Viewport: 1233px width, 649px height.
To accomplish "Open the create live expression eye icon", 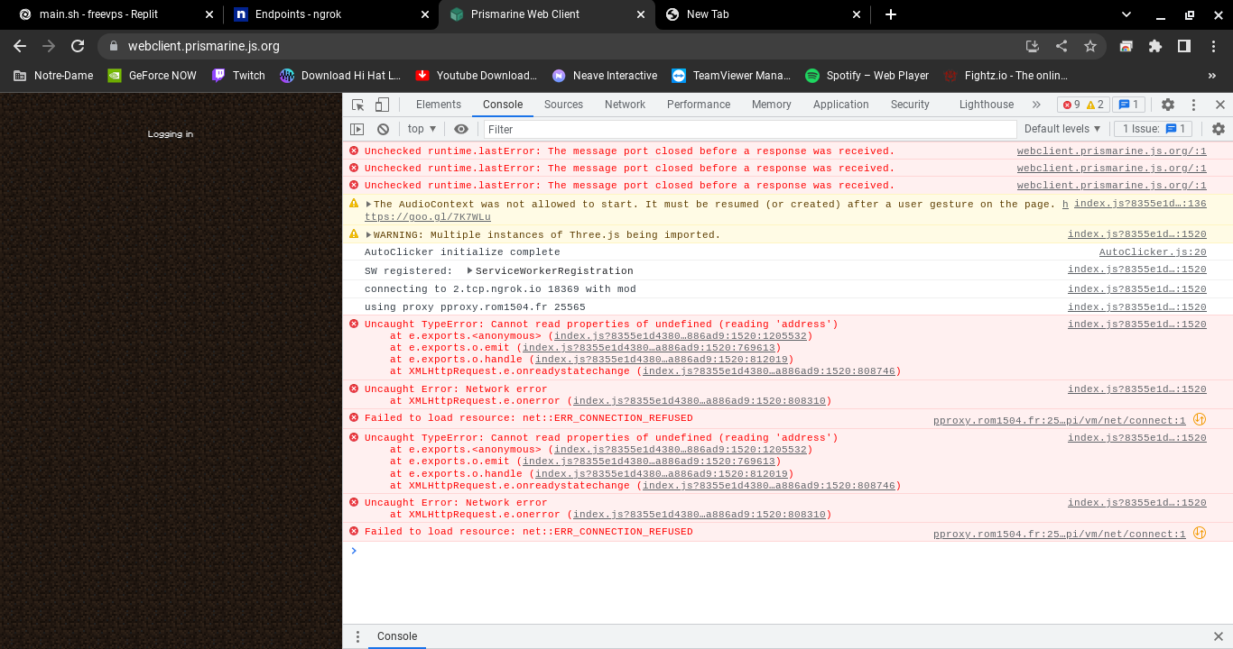I will (460, 128).
